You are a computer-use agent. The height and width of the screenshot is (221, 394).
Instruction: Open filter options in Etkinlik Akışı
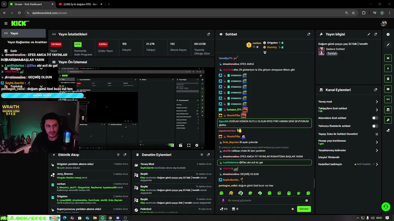pos(118,155)
